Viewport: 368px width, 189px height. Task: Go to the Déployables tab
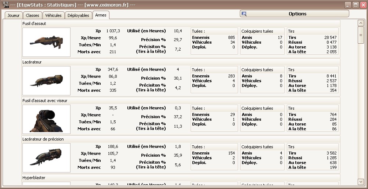(x=78, y=15)
